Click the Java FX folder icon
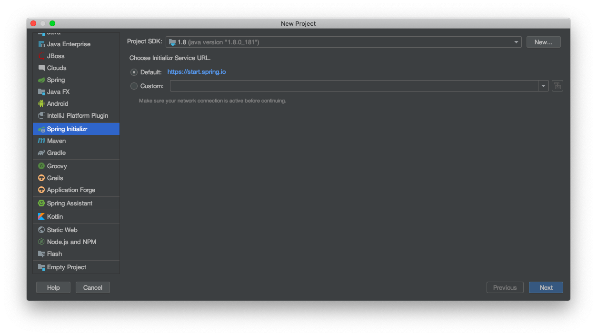This screenshot has width=597, height=336. [41, 92]
